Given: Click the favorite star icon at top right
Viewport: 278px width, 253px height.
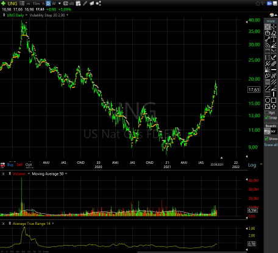Looking at the screenshot, I should point(258,4).
